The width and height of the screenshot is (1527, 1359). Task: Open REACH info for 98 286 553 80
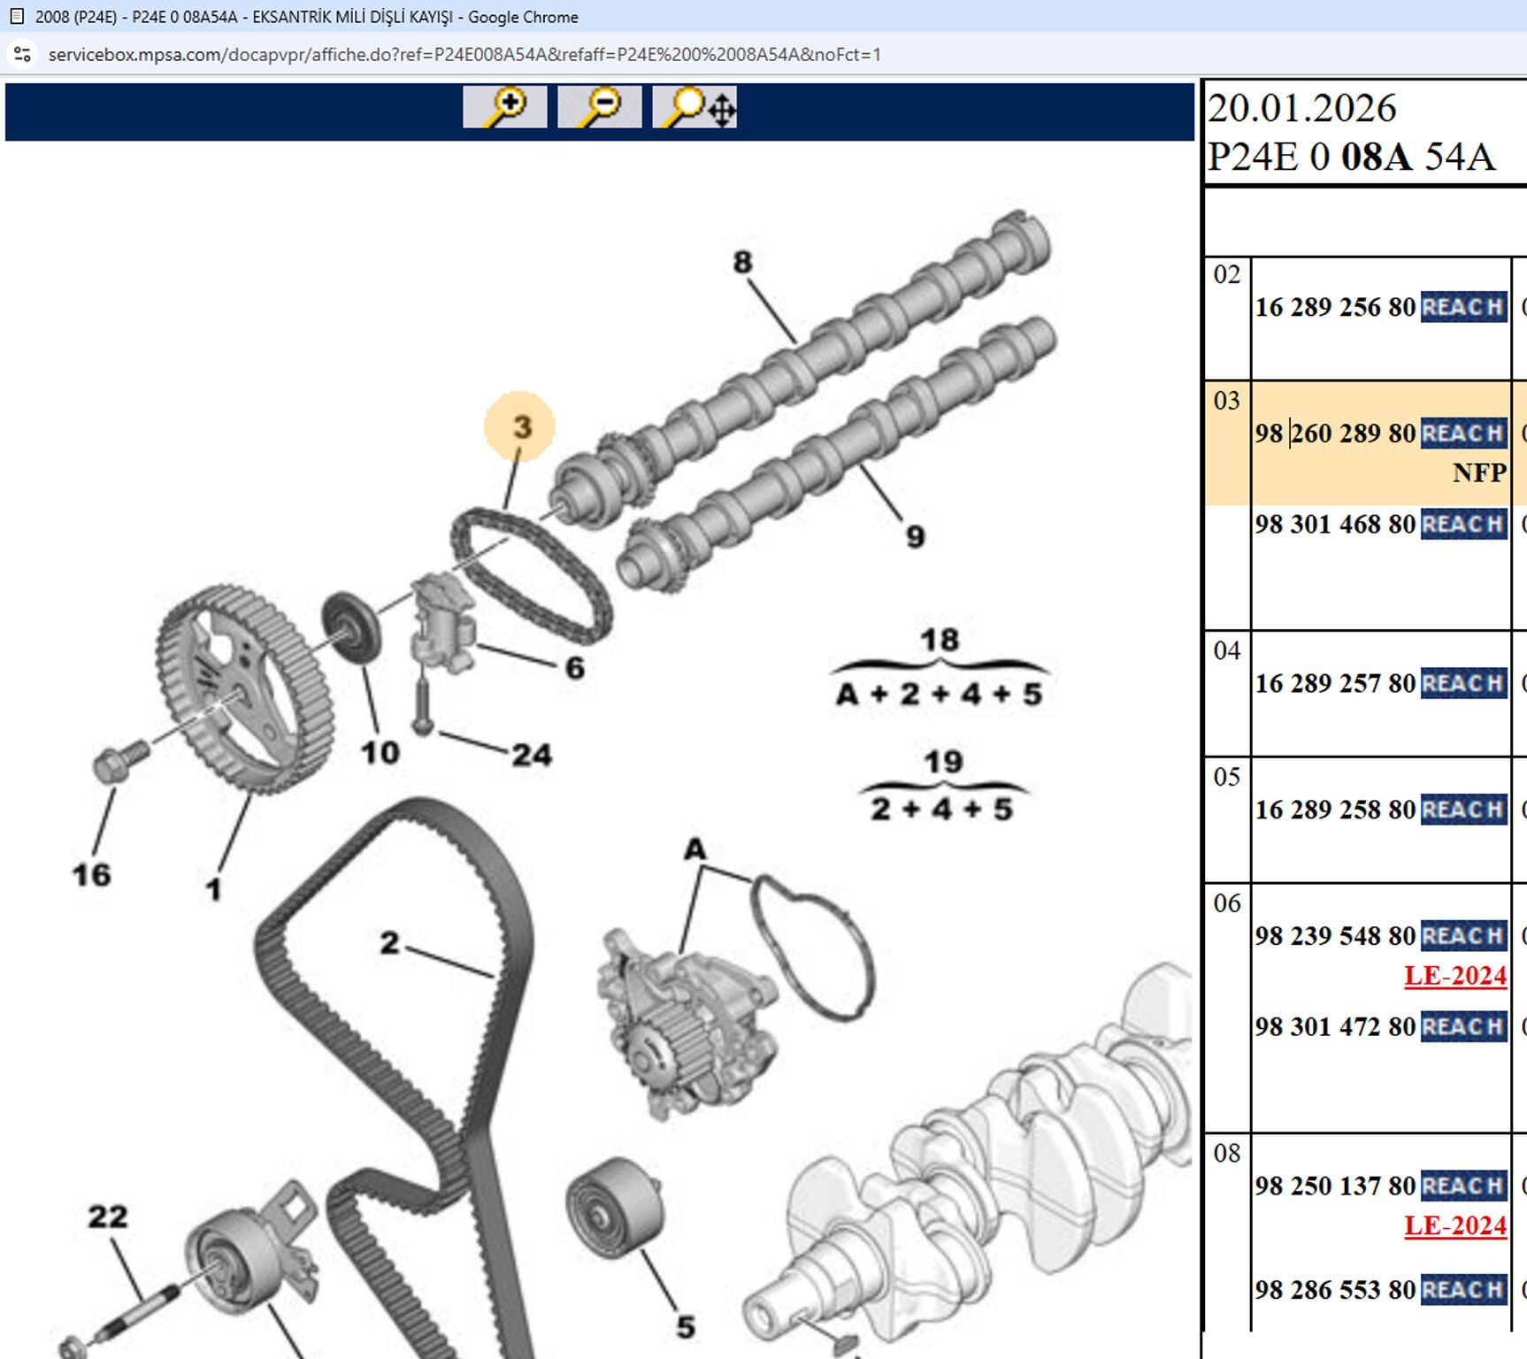1463,1290
